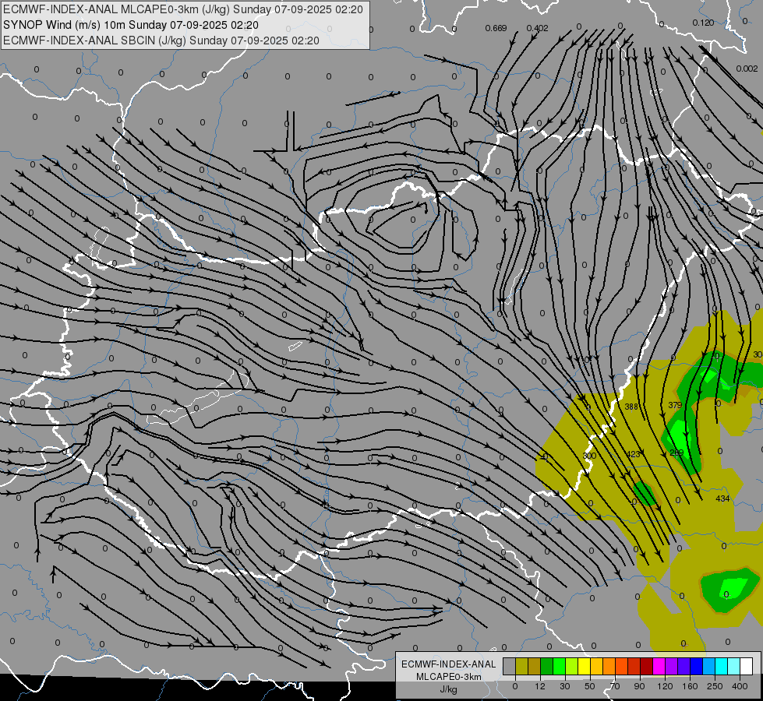Screen dimensions: 763x701
Task: Click the 289 value on the map
Action: (676, 453)
